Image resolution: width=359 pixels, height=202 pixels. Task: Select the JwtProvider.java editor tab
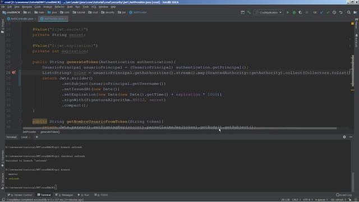(53, 19)
